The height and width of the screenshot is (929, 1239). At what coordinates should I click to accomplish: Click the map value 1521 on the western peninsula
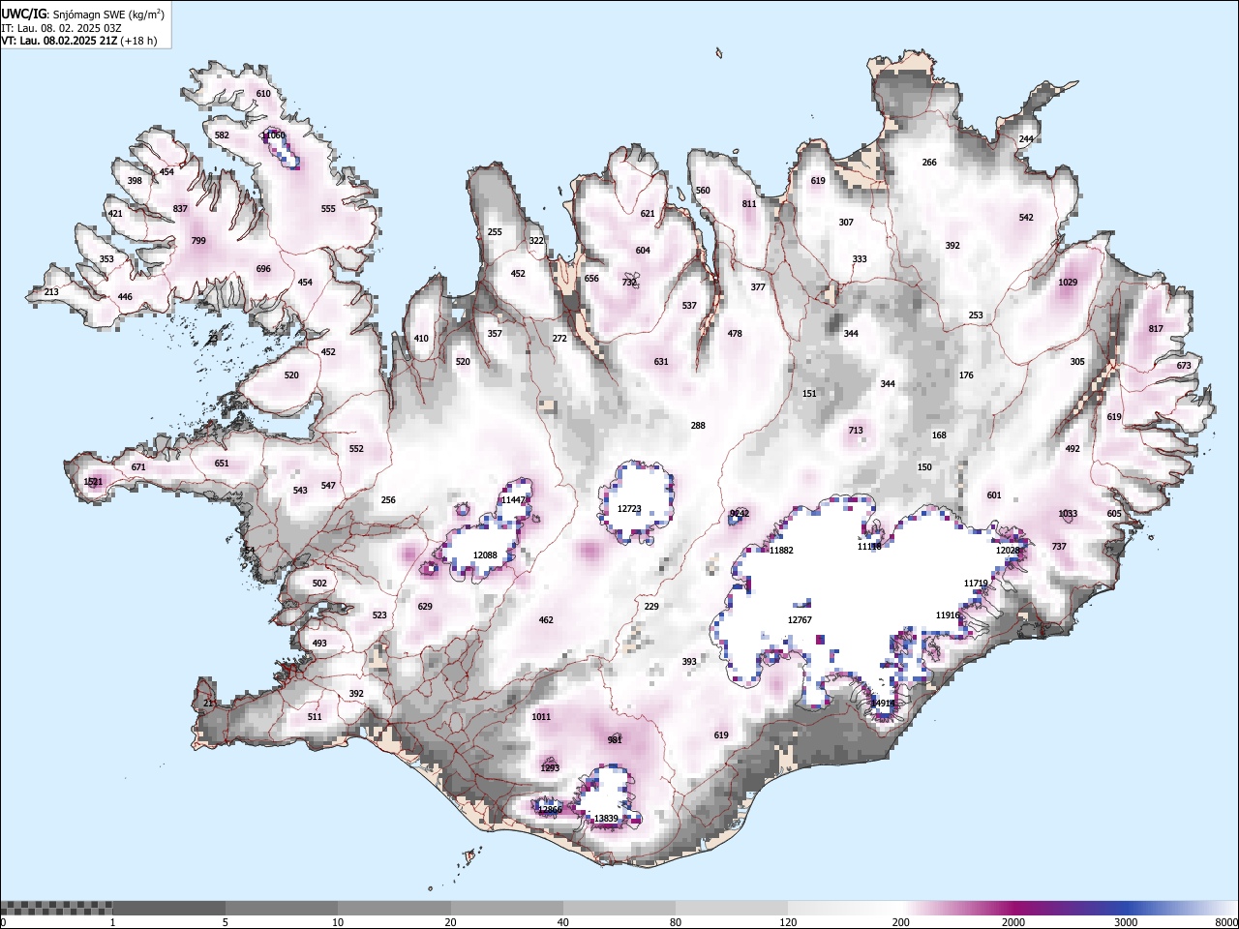tap(93, 482)
